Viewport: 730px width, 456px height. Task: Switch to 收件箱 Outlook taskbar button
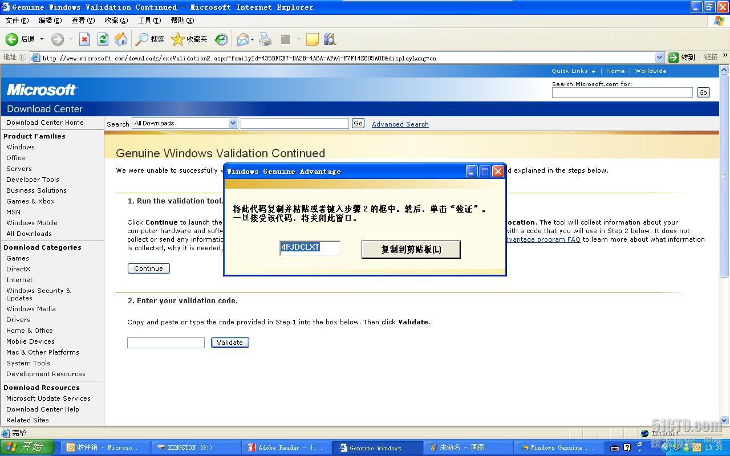click(x=106, y=447)
